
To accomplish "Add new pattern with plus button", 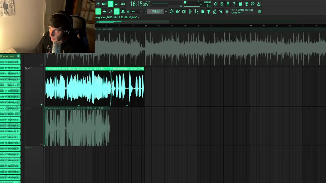I will coord(166,11).
